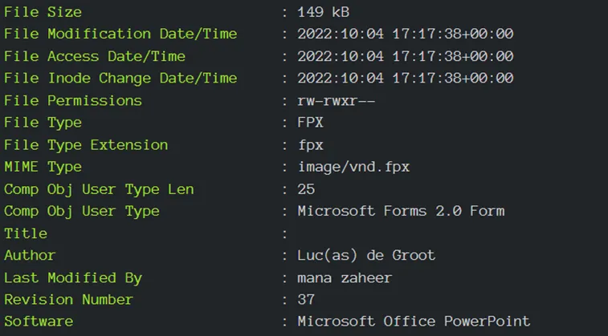Click the Revision Number value 37

(306, 300)
